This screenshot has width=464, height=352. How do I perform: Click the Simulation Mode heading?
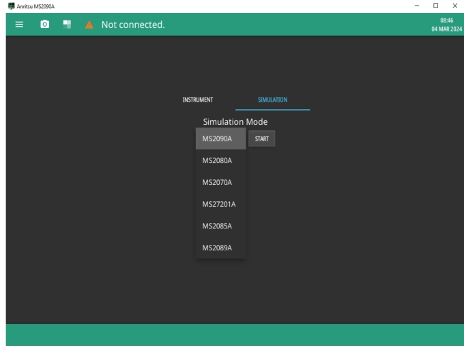[235, 121]
